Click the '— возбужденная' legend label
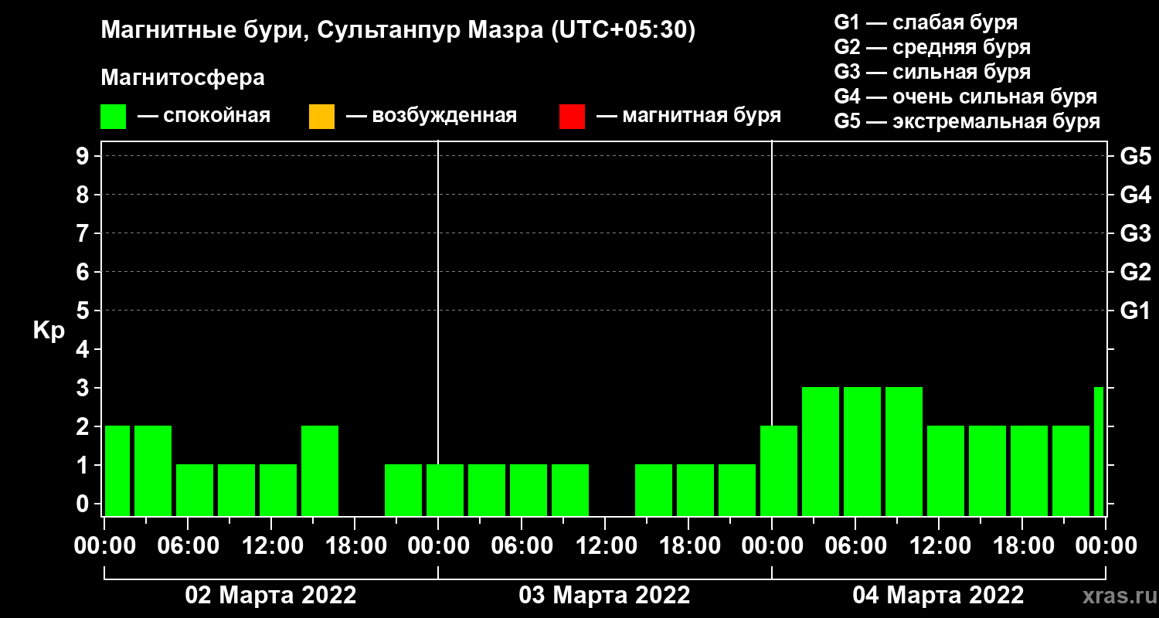 pyautogui.click(x=431, y=116)
